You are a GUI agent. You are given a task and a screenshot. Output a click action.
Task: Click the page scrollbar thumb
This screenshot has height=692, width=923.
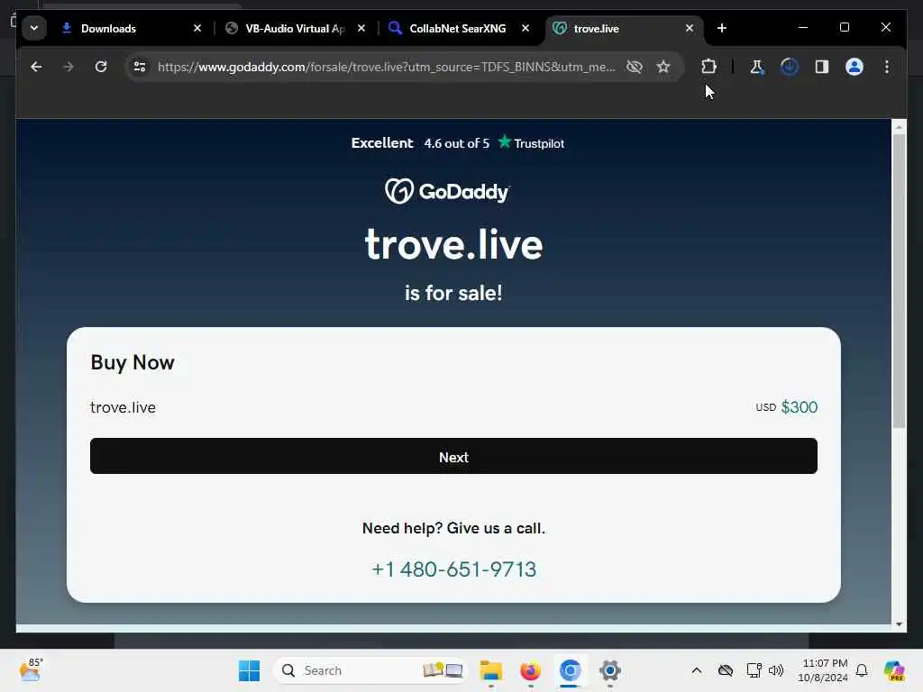click(899, 281)
